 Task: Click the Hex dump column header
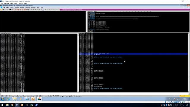12,33
